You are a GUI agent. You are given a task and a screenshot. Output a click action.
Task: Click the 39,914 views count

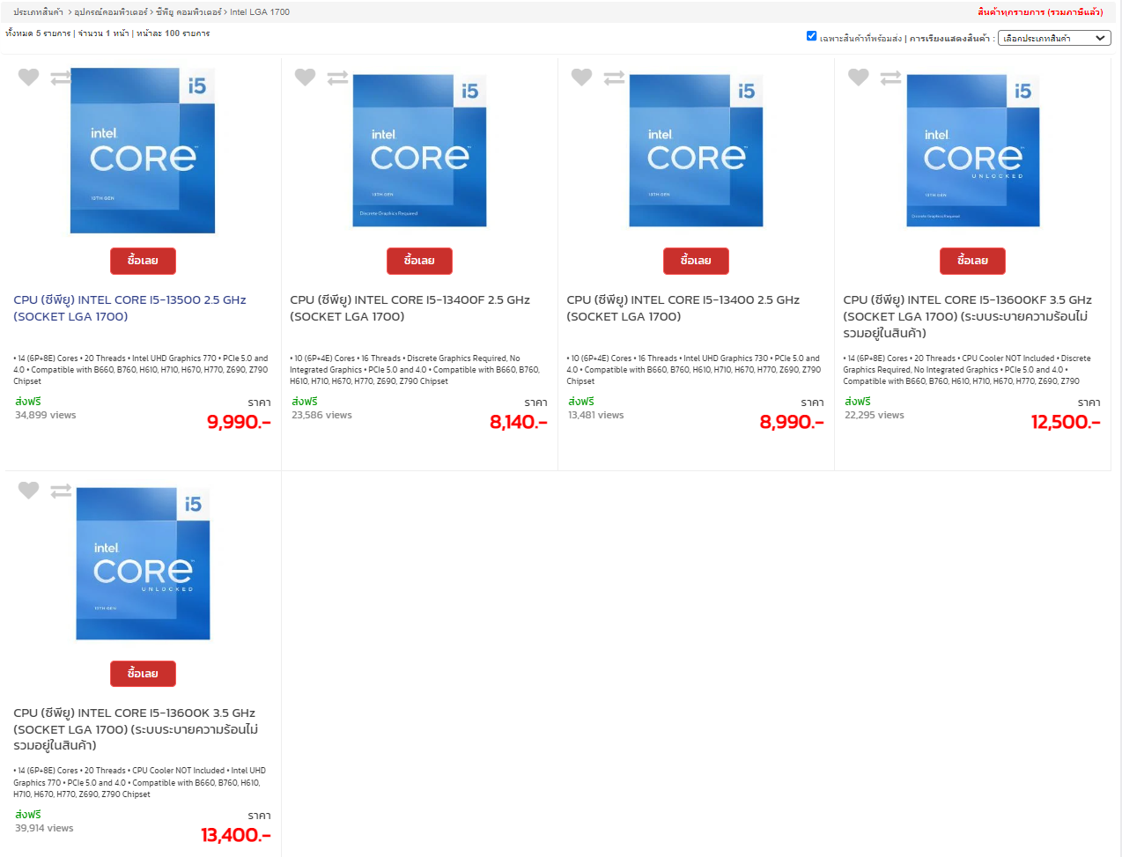click(44, 828)
